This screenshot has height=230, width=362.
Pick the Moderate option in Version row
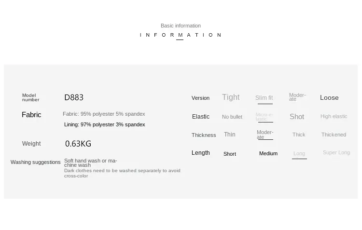click(x=297, y=97)
